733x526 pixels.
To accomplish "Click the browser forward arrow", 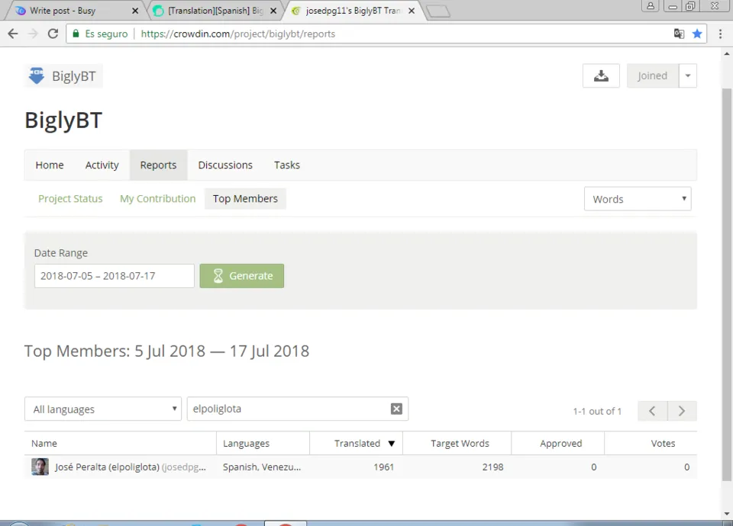I will tap(33, 34).
